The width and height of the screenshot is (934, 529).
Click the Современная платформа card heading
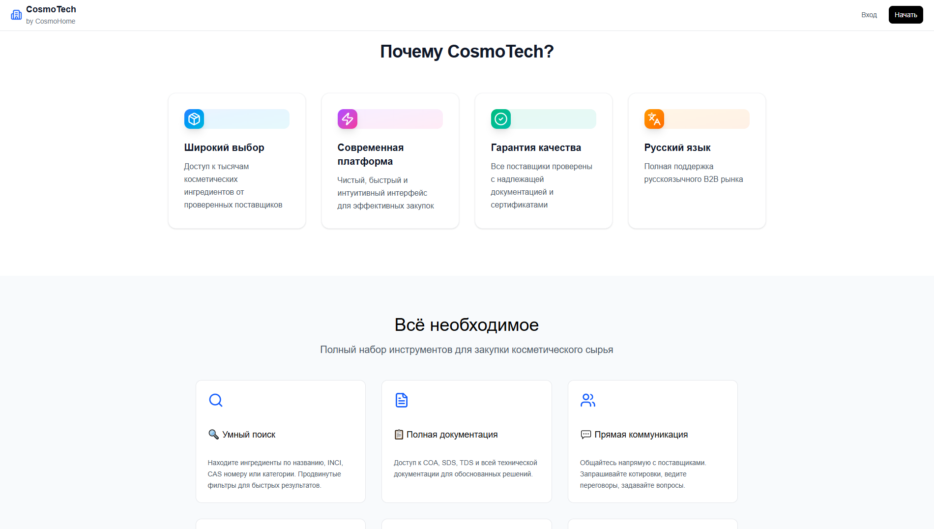(x=371, y=154)
